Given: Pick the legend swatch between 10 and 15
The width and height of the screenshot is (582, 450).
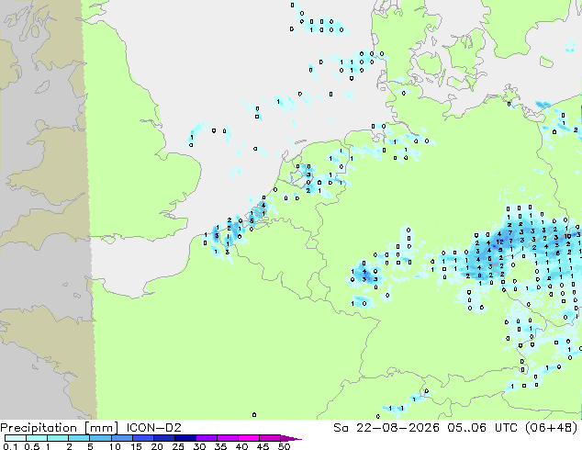Looking at the screenshot, I should tap(121, 438).
